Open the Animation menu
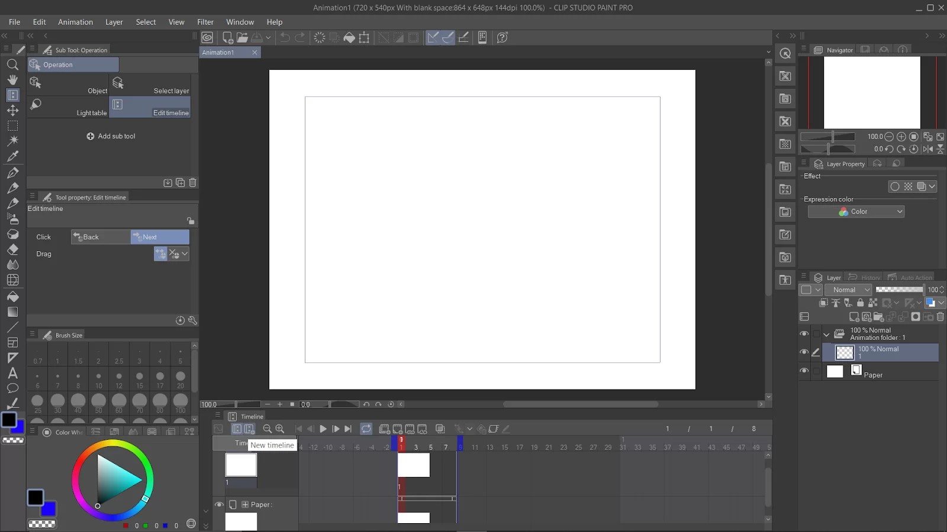The width and height of the screenshot is (947, 532). (x=75, y=22)
